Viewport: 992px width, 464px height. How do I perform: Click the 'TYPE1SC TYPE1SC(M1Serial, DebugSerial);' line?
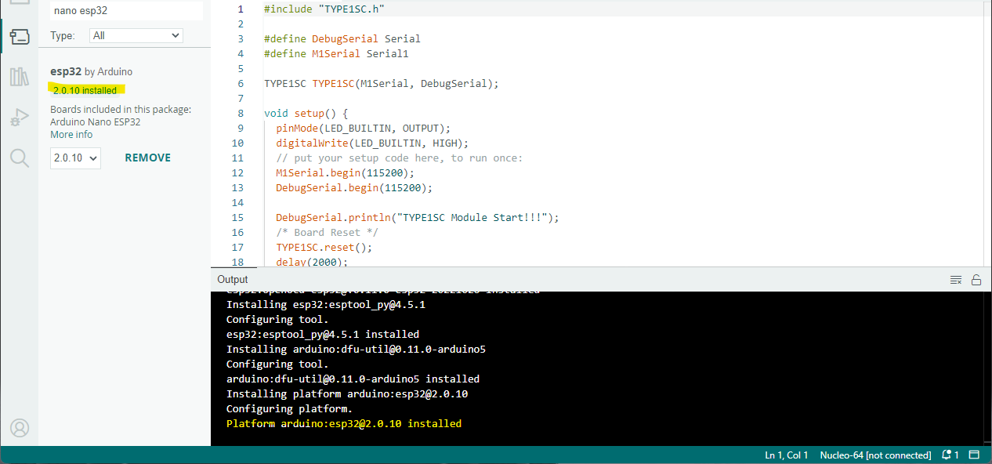tap(382, 83)
